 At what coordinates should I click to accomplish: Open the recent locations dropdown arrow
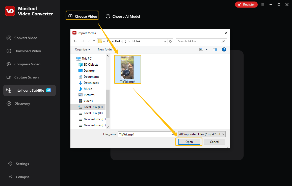coord(89,41)
